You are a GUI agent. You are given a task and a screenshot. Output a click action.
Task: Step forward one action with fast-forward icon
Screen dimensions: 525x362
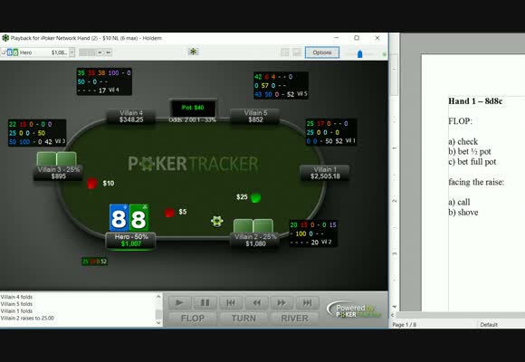pos(282,303)
